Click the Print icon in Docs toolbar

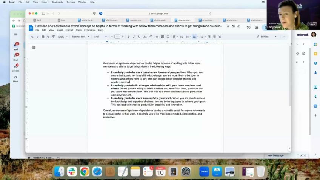[x=43, y=37]
